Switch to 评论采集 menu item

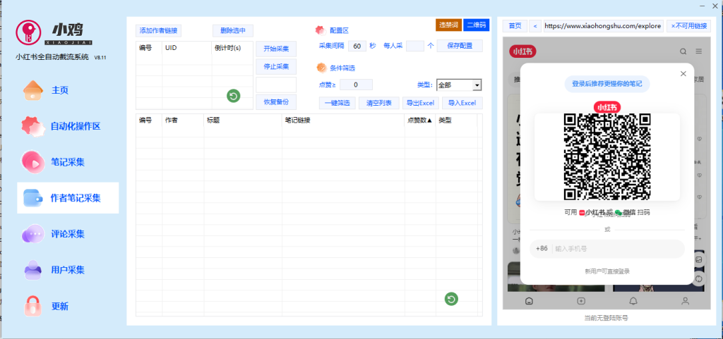(x=68, y=234)
